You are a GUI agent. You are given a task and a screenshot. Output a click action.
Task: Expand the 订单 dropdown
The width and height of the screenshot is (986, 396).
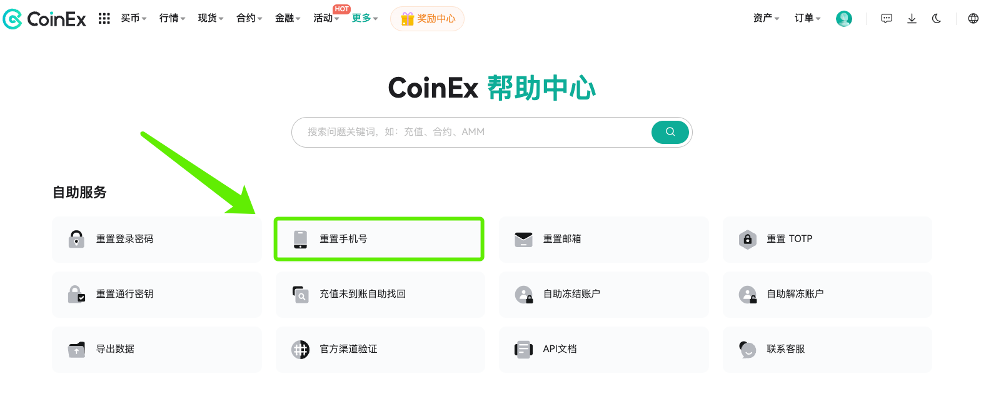(807, 19)
